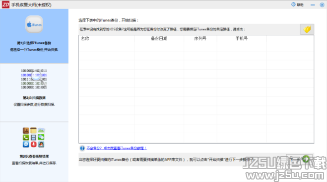Click the contacts icon in step 3 grid
Screen dimensions: 327x182
pos(26,131)
